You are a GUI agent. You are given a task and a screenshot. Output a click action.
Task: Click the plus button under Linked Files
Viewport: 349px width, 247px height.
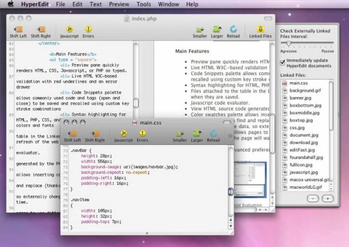click(327, 198)
